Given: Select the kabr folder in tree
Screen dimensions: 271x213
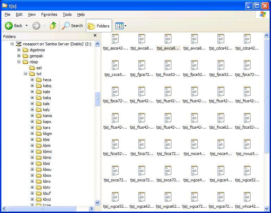Looking at the screenshot, I should coord(43,92).
